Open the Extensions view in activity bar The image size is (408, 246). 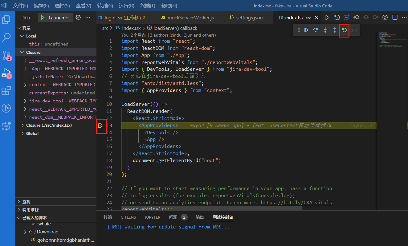pos(6,91)
